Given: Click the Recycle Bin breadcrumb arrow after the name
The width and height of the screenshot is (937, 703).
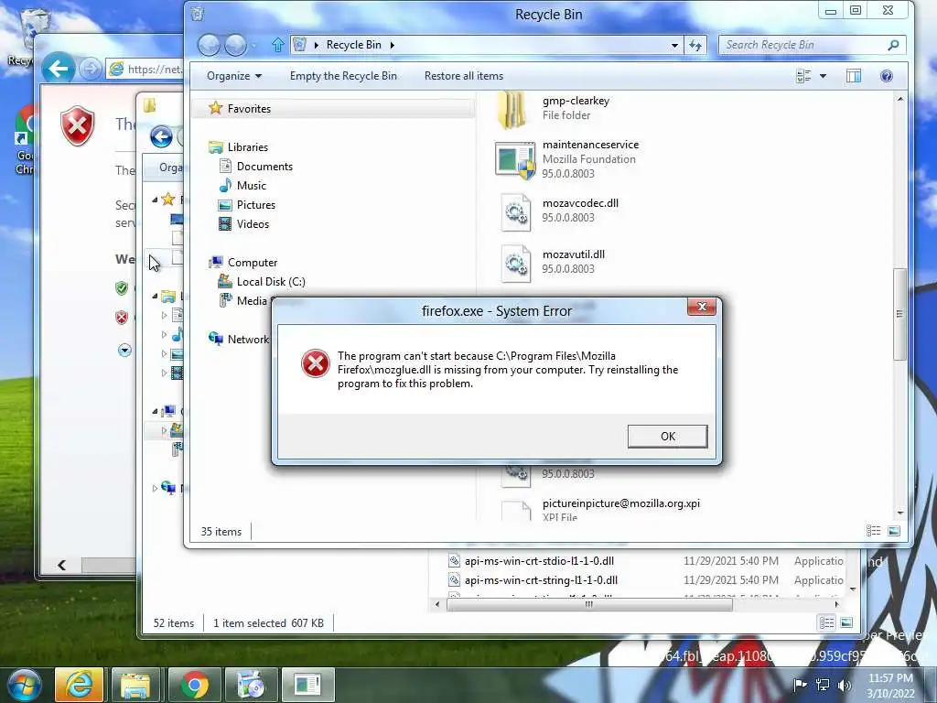Looking at the screenshot, I should tap(392, 45).
